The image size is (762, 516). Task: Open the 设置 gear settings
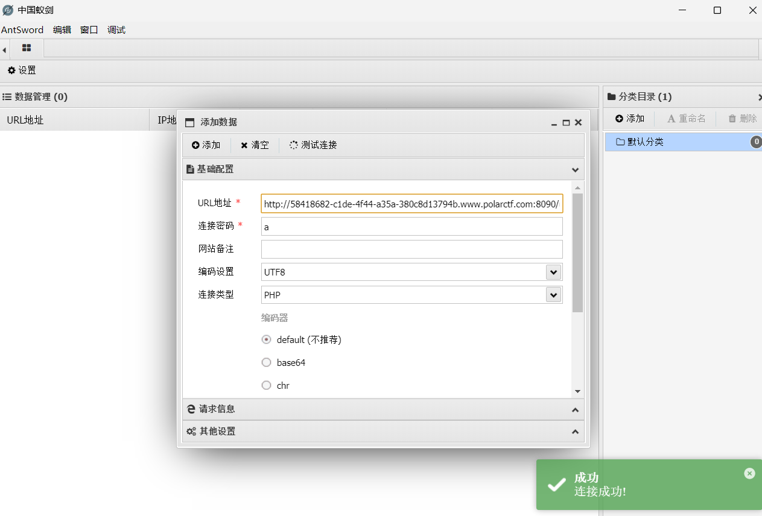click(22, 71)
